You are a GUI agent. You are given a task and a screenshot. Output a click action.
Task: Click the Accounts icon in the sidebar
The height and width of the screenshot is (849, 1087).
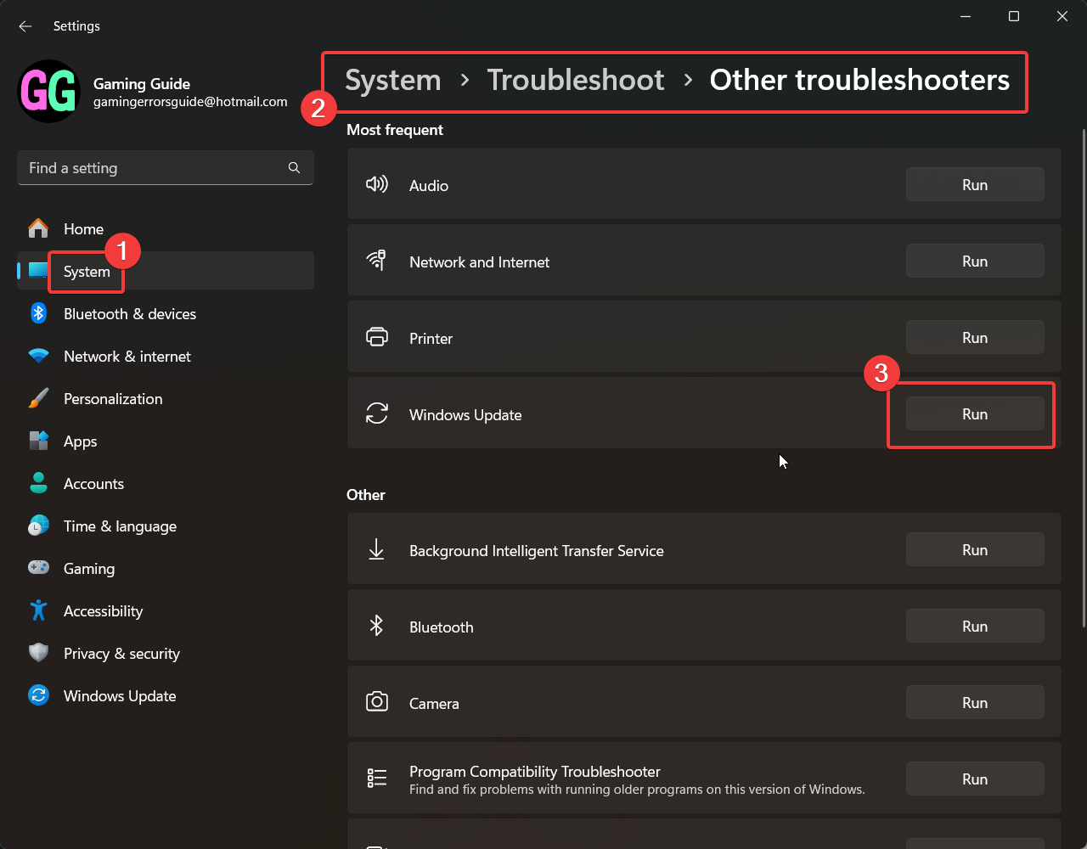38,483
